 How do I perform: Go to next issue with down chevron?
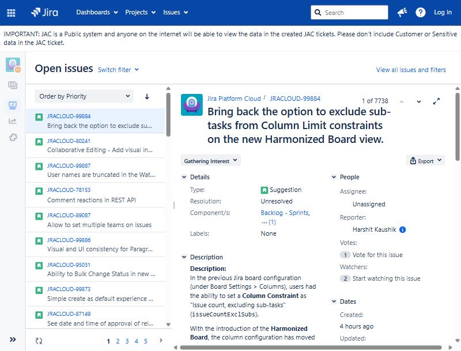point(419,101)
